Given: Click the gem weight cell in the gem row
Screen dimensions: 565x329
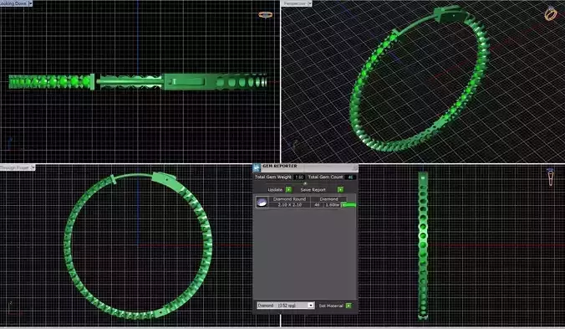Looking at the screenshot, I should coord(332,205).
